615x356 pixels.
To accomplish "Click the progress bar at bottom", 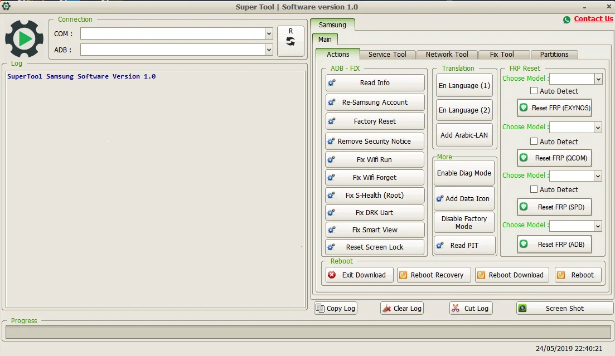I will [308, 331].
